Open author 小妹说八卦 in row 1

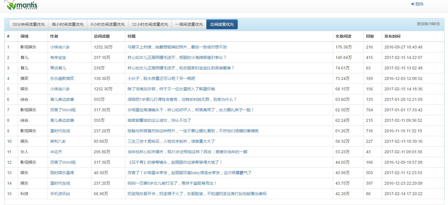(60, 47)
